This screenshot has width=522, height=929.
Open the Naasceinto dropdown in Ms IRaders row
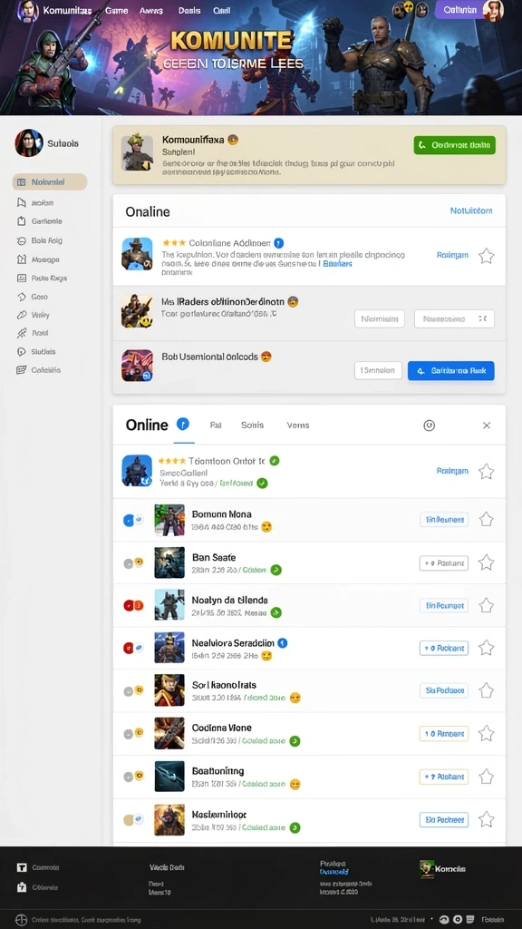[455, 318]
